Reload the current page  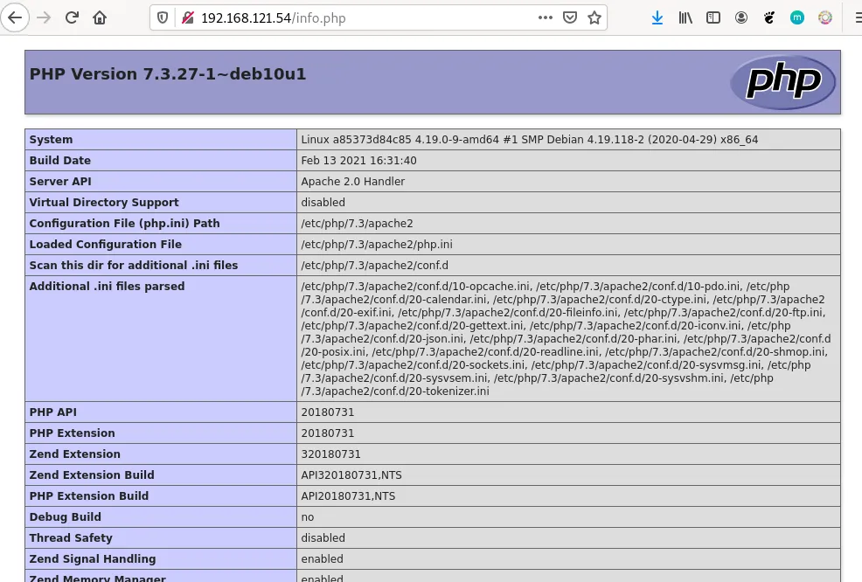tap(73, 17)
